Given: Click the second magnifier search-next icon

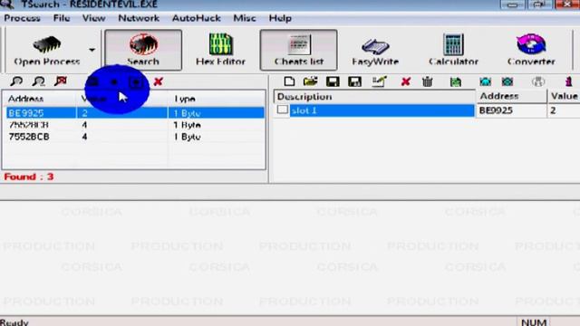Looking at the screenshot, I should (x=38, y=81).
